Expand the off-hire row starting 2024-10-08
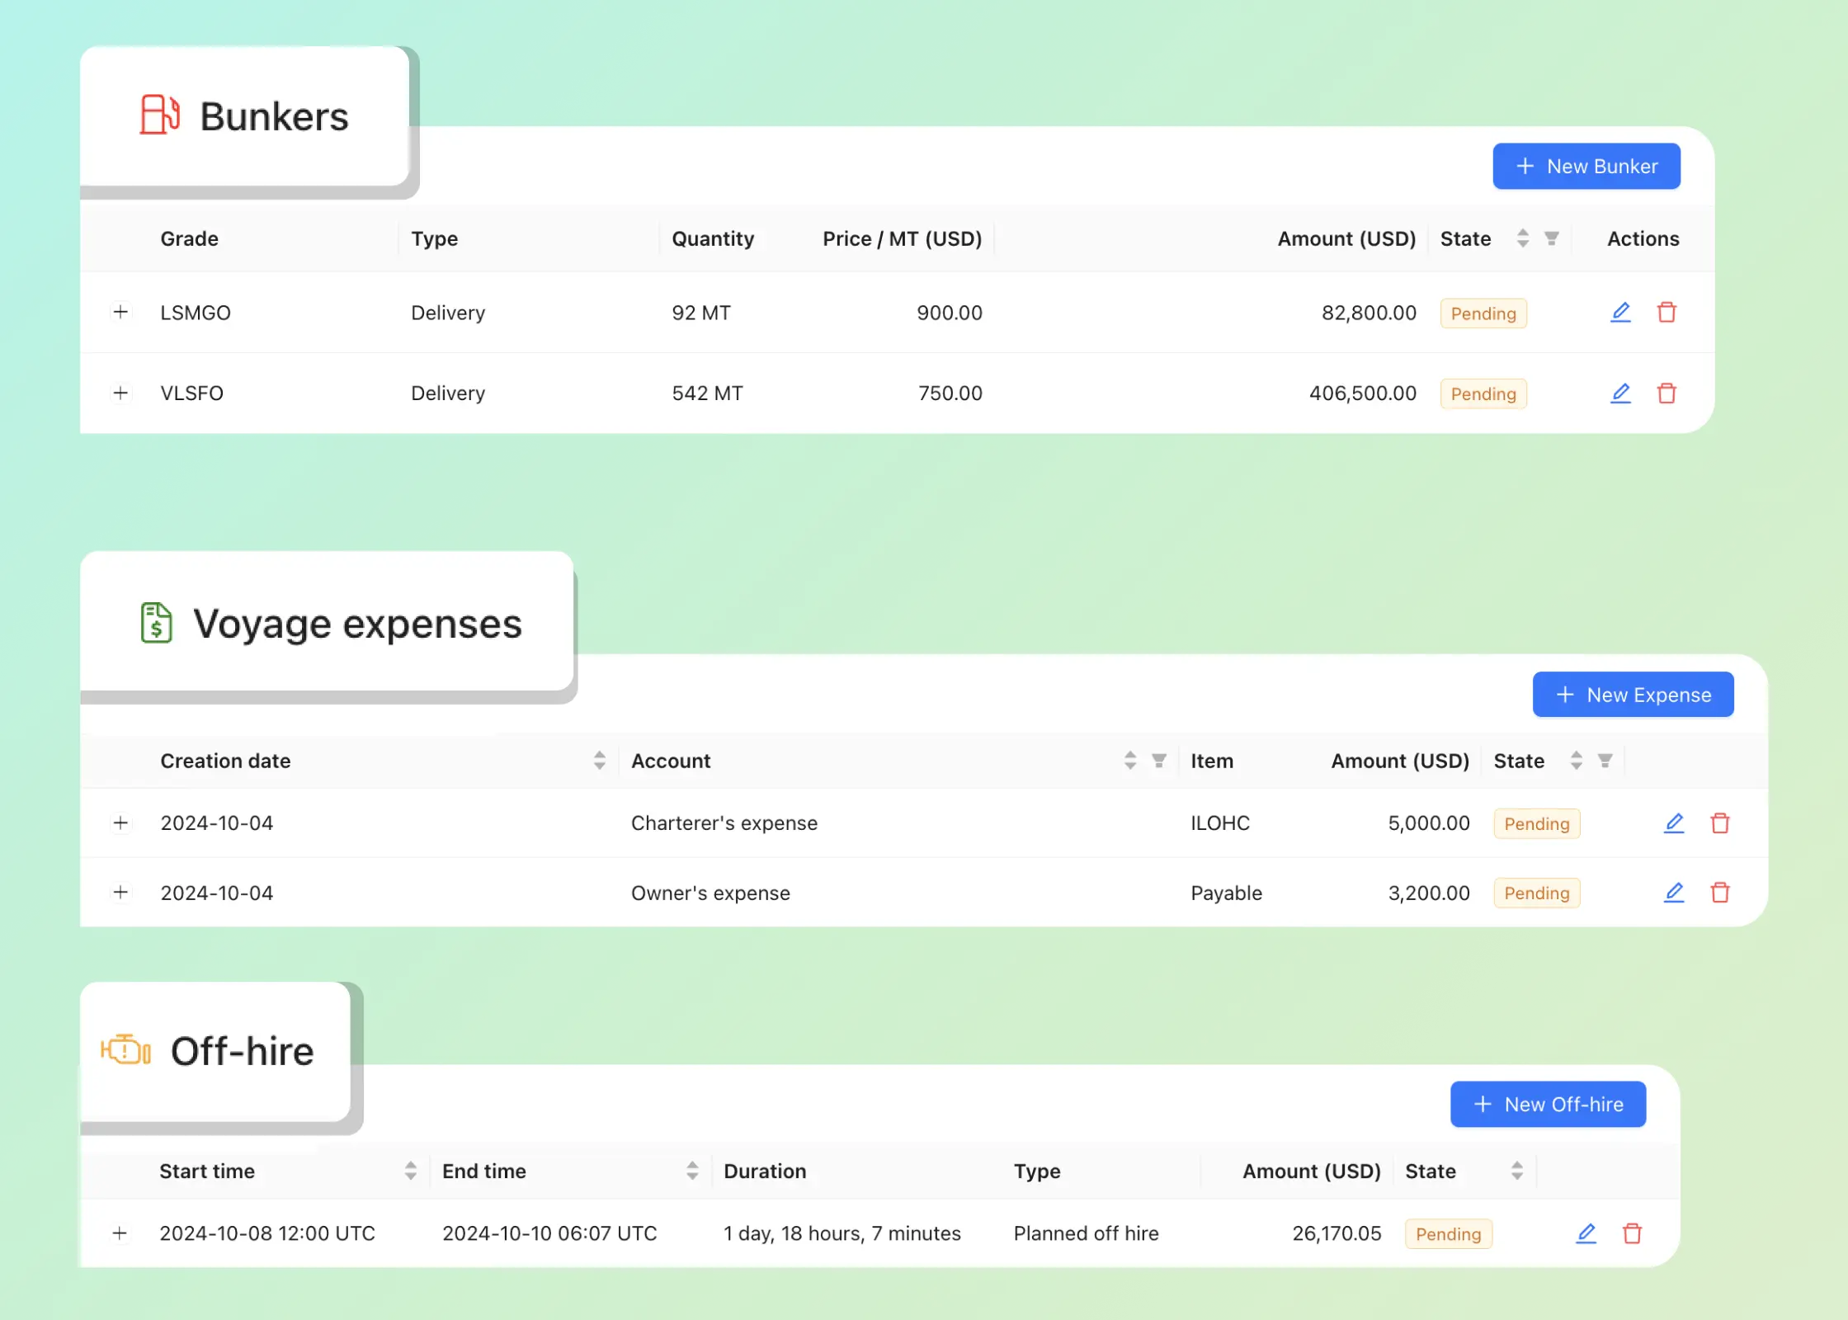Image resolution: width=1848 pixels, height=1320 pixels. [x=120, y=1233]
